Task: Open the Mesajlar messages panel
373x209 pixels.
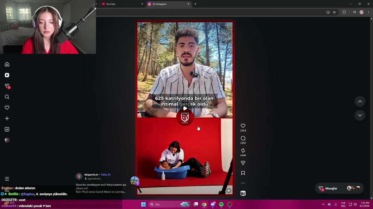Action: click(340, 188)
